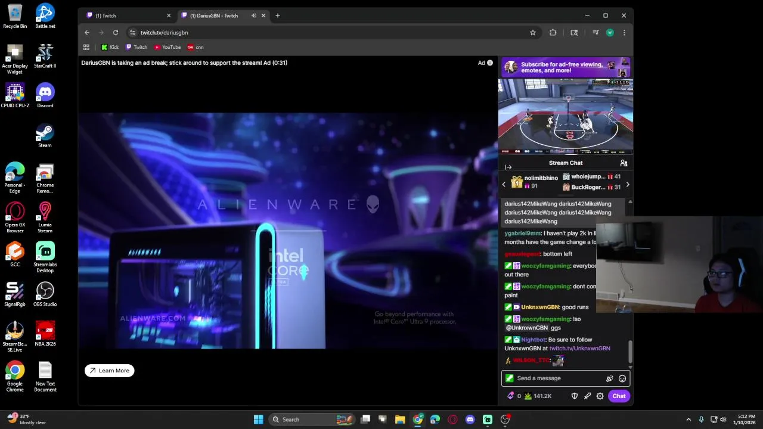Click Nightbot username in chat

click(533, 340)
